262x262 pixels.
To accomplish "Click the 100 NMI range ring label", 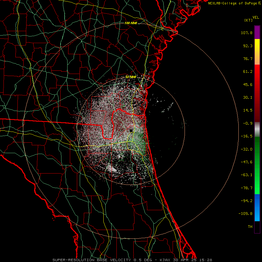I will point(131,23).
